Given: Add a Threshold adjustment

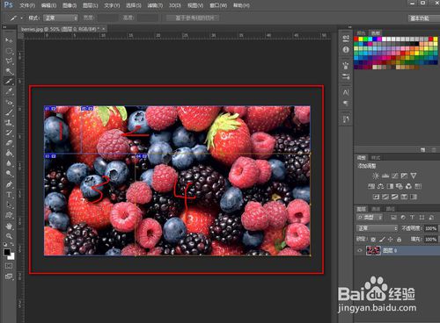Looking at the screenshot, I should click(394, 197).
